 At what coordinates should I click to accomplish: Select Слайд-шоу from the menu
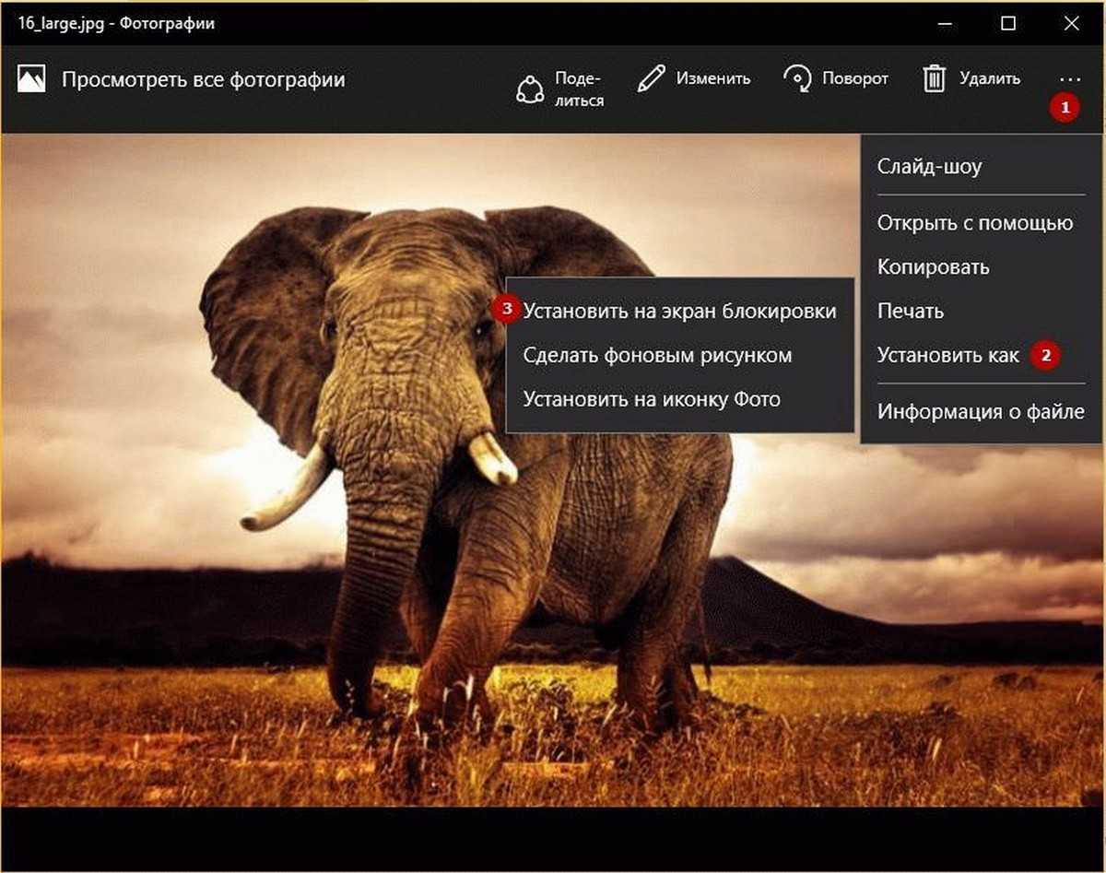(929, 167)
